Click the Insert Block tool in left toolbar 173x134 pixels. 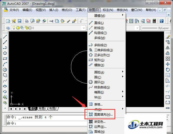(x=5, y=97)
